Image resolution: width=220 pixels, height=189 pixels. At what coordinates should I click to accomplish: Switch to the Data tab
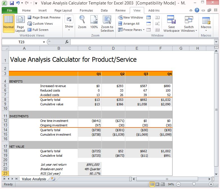click(x=104, y=10)
